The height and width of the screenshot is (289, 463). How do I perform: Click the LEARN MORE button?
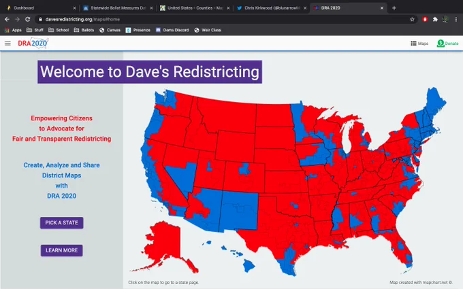tap(62, 250)
